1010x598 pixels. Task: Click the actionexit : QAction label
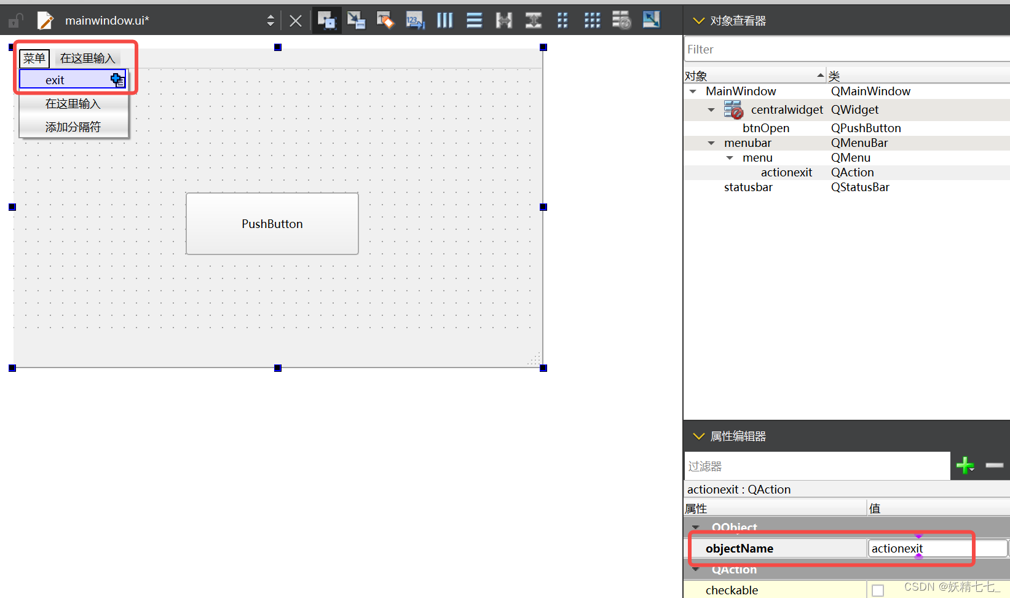pos(739,489)
